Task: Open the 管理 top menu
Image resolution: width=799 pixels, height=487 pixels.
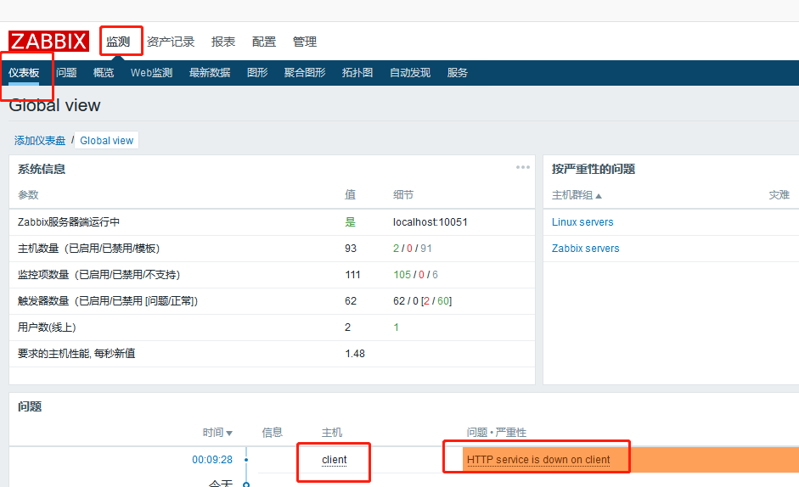Action: click(305, 42)
